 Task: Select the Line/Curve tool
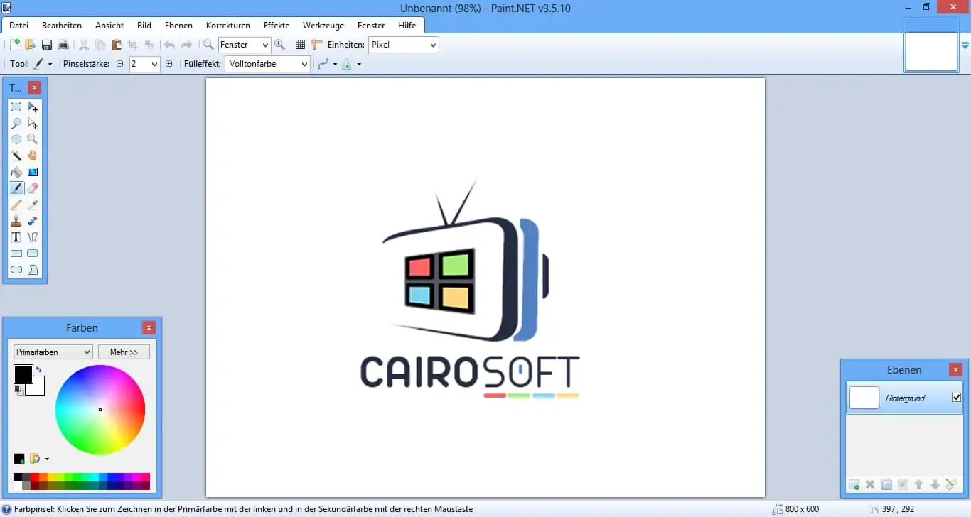click(33, 237)
